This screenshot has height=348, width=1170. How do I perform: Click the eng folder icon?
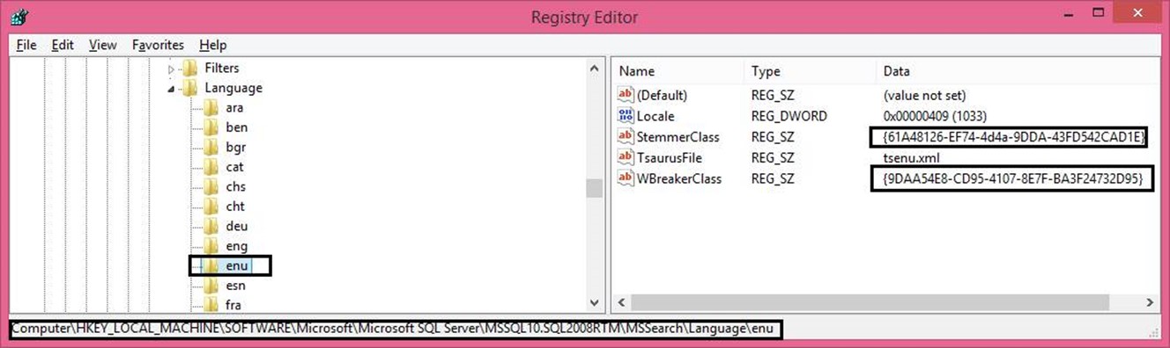coord(211,246)
